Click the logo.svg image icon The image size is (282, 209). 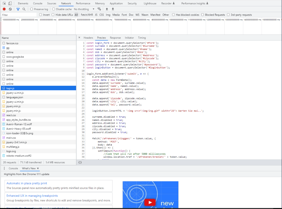point(4,151)
